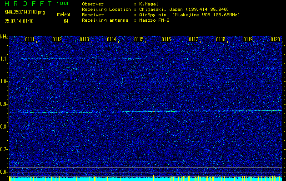Click the 0.6 kHz axis label
The image size is (286, 181).
point(4,172)
